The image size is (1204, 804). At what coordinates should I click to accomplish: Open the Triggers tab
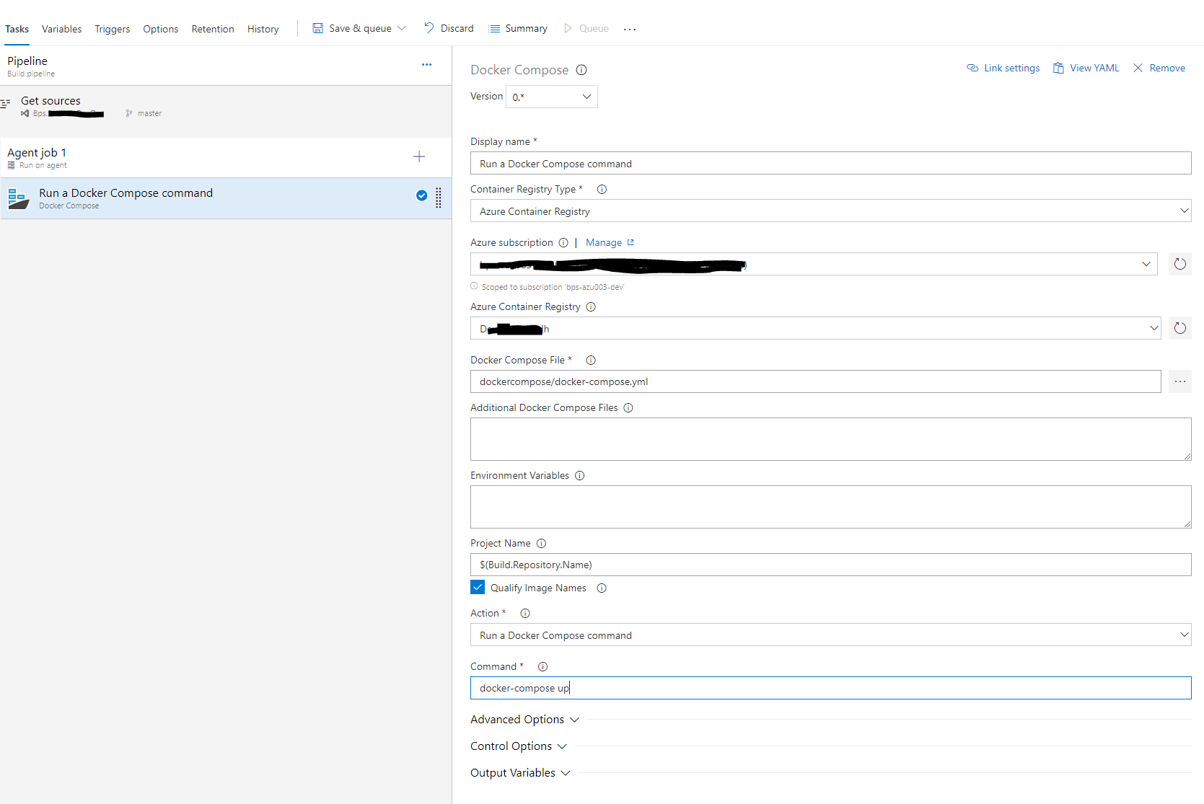pos(112,29)
